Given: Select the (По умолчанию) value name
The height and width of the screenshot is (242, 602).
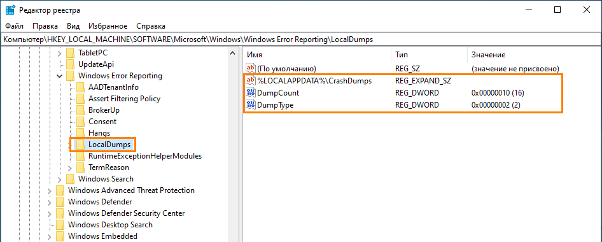Looking at the screenshot, I should [x=287, y=69].
